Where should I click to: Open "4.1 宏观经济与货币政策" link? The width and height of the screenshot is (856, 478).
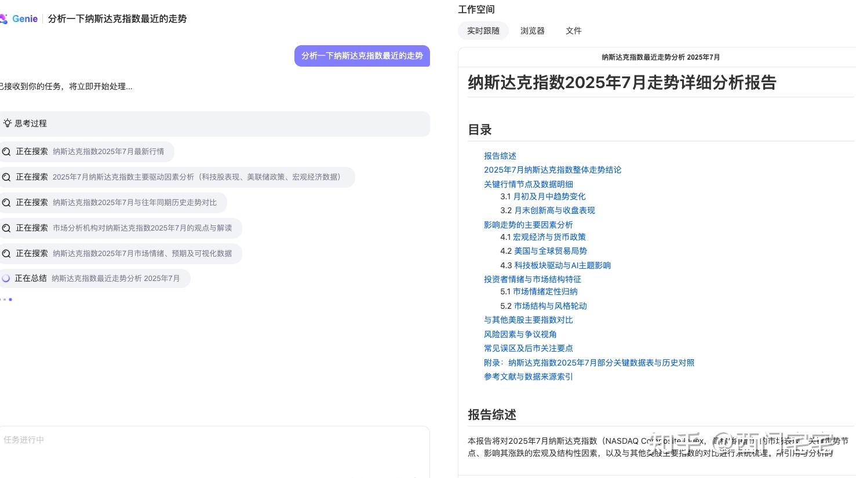(549, 236)
